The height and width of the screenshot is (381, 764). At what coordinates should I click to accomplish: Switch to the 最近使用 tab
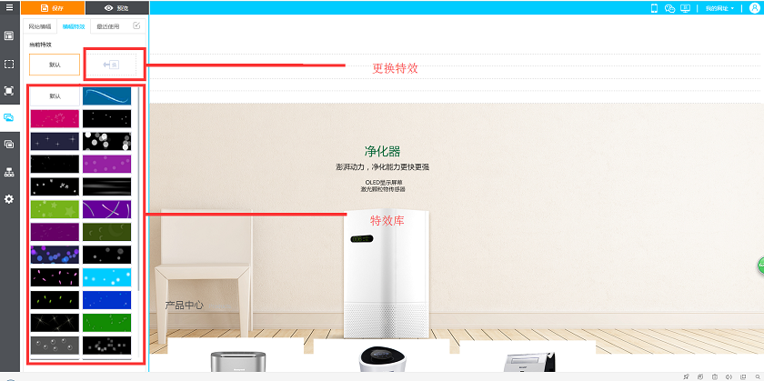[x=107, y=26]
